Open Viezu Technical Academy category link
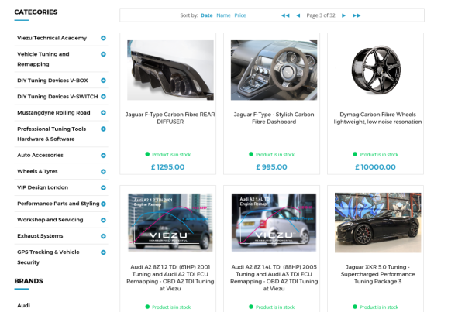The height and width of the screenshot is (312, 465). pyautogui.click(x=52, y=38)
